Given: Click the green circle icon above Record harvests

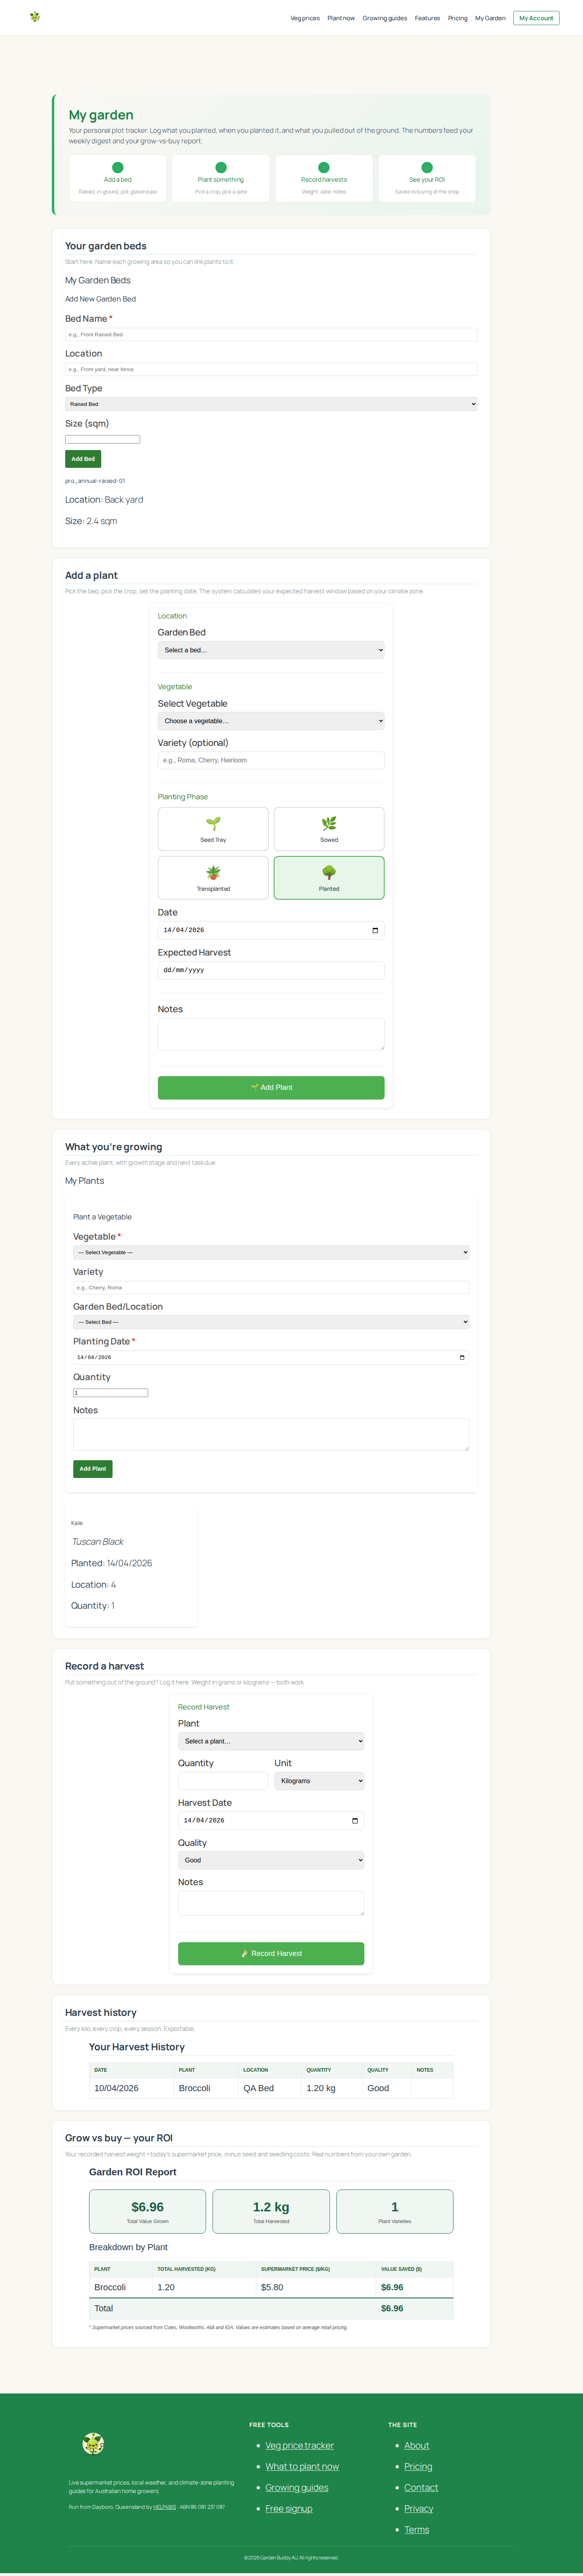Looking at the screenshot, I should 324,168.
